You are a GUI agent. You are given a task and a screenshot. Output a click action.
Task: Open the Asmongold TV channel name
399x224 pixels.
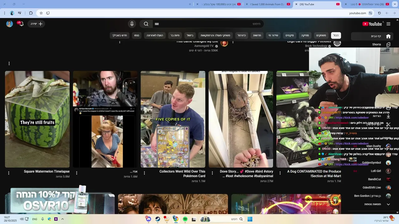point(204,46)
